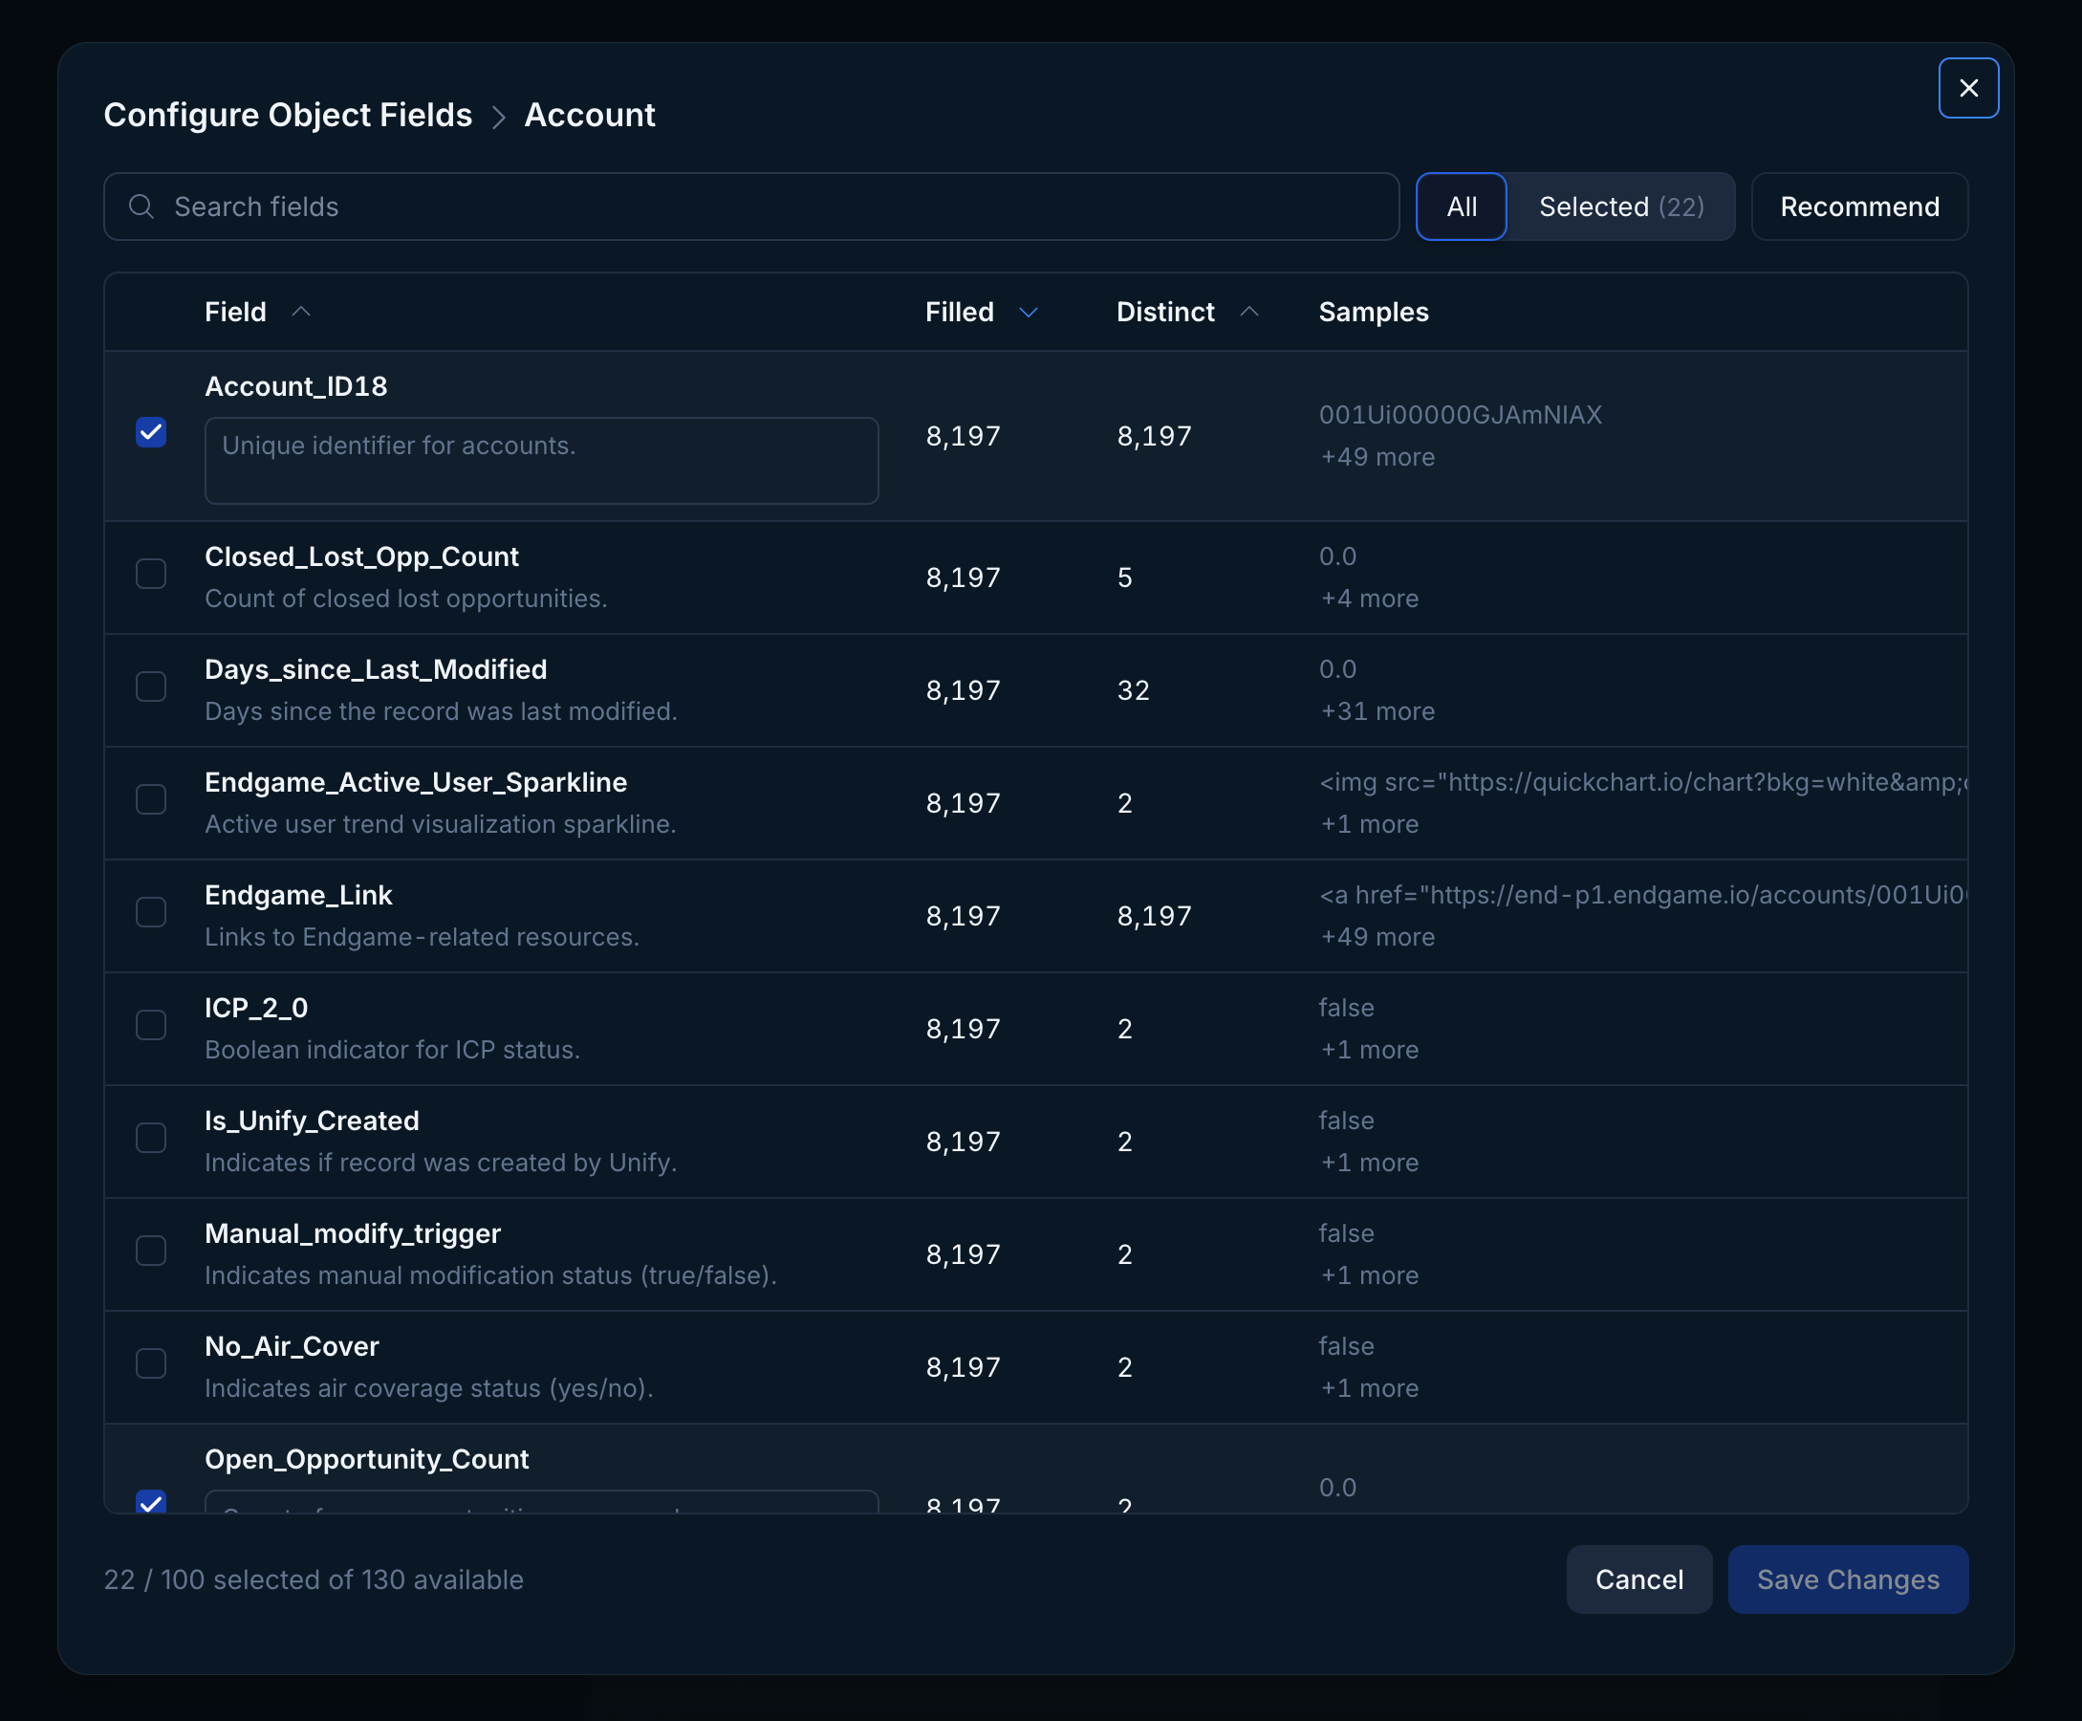The height and width of the screenshot is (1721, 2082).
Task: Enable the No_Air_Cover field checkbox
Action: tap(151, 1363)
